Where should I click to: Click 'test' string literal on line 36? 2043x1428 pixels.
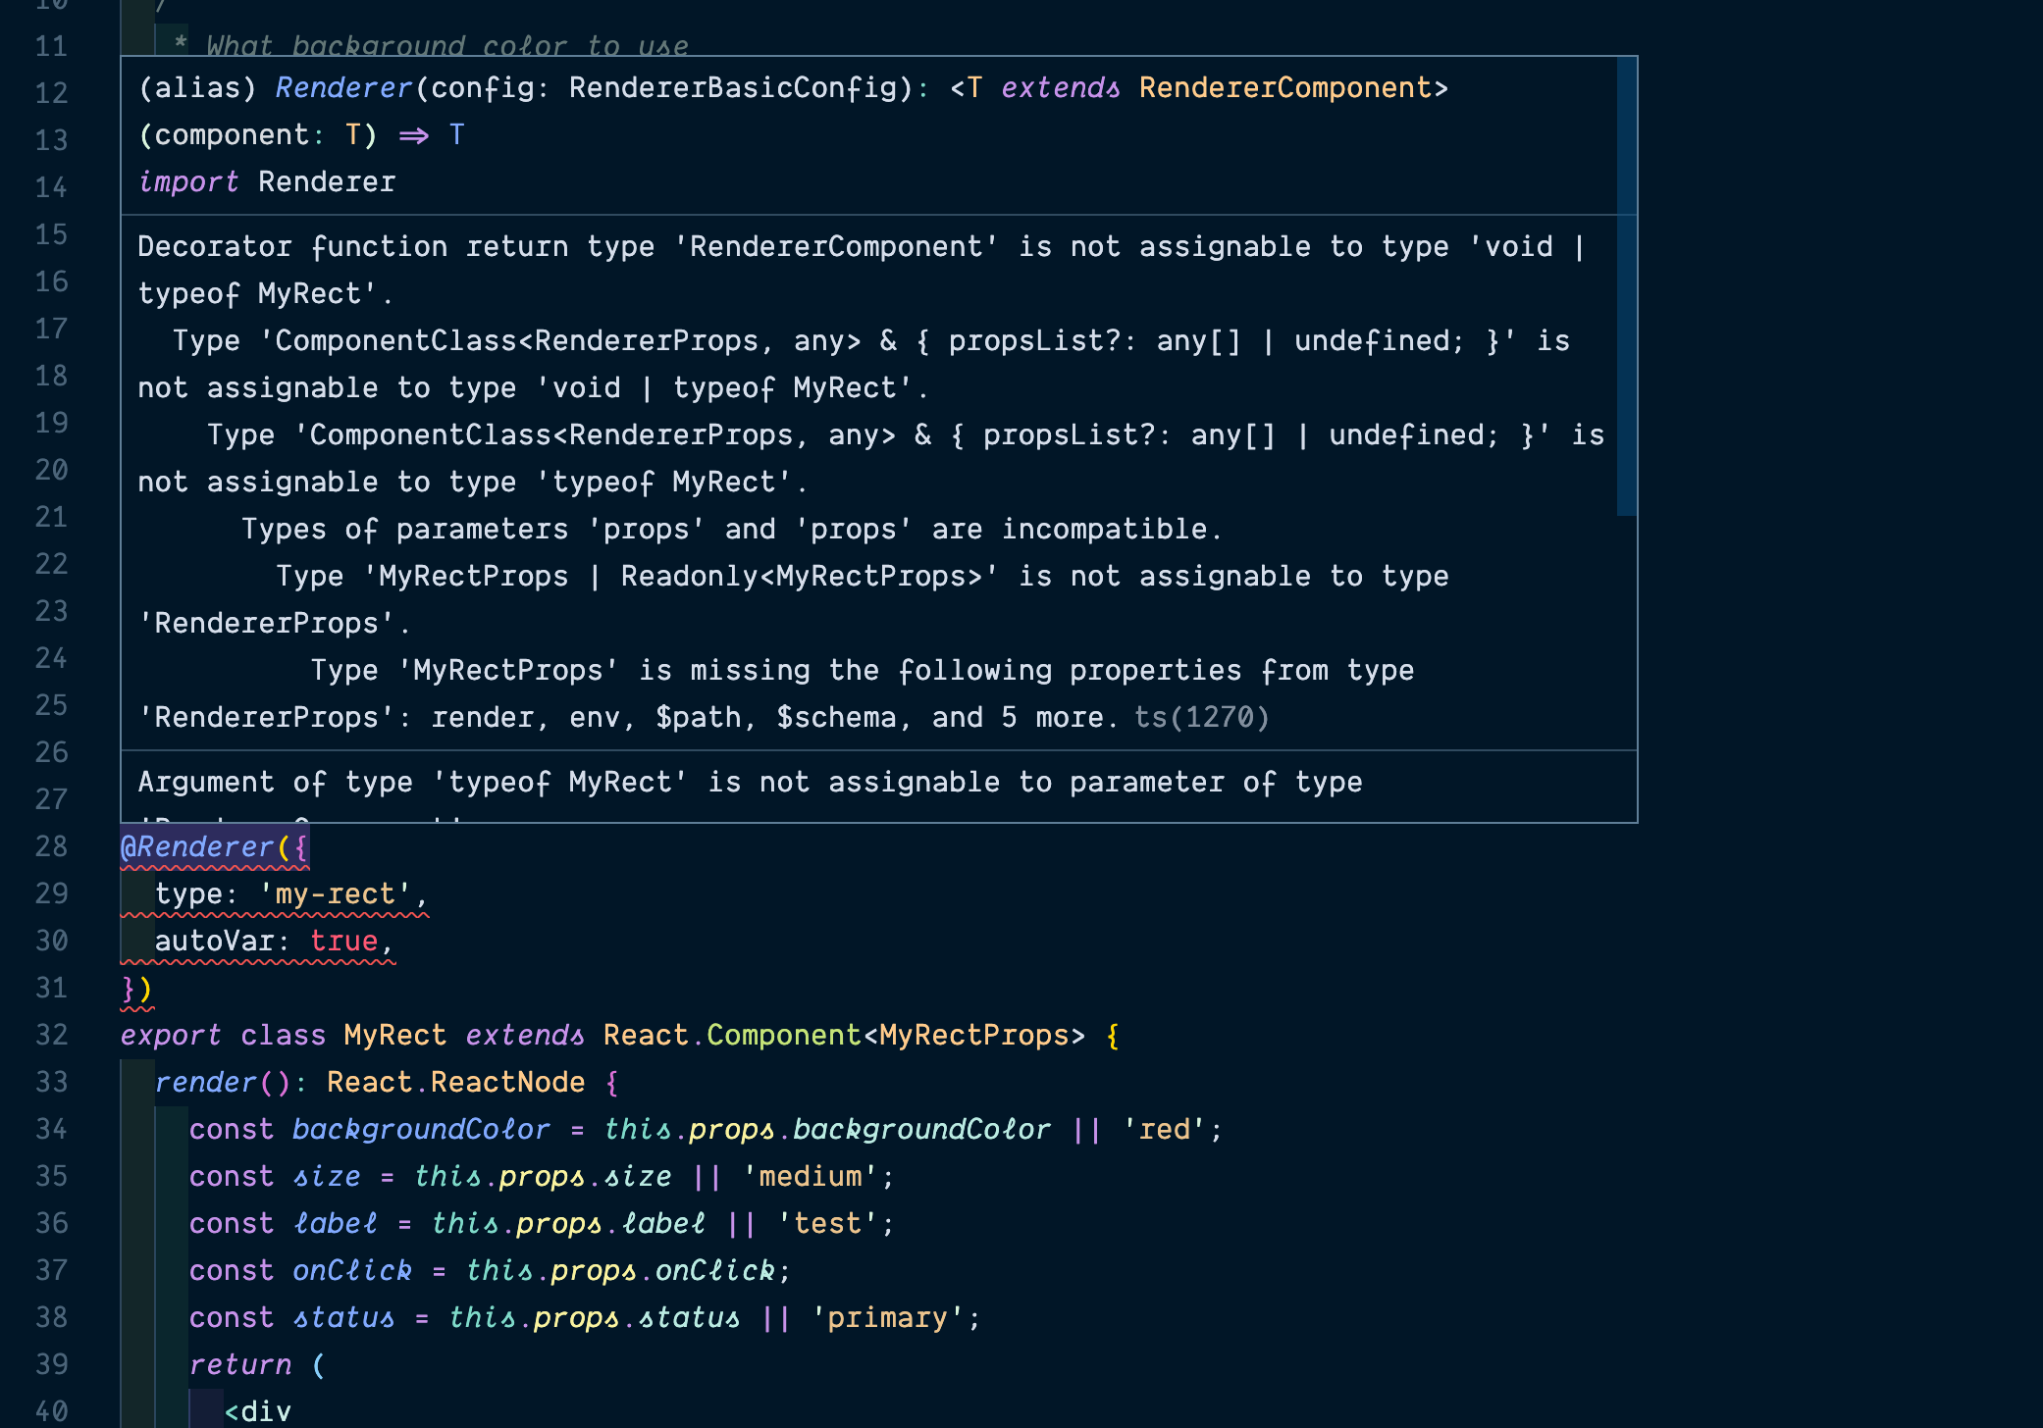(x=828, y=1224)
